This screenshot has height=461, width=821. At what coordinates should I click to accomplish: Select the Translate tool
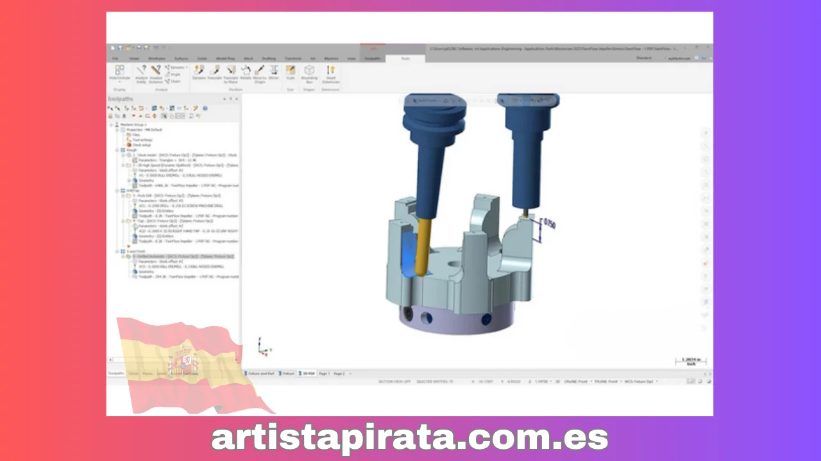(x=214, y=72)
